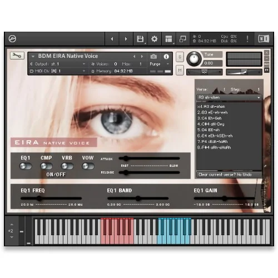Select previous instrument arrow beside BDM EIRA name
The height and width of the screenshot is (278, 278).
(x=135, y=56)
